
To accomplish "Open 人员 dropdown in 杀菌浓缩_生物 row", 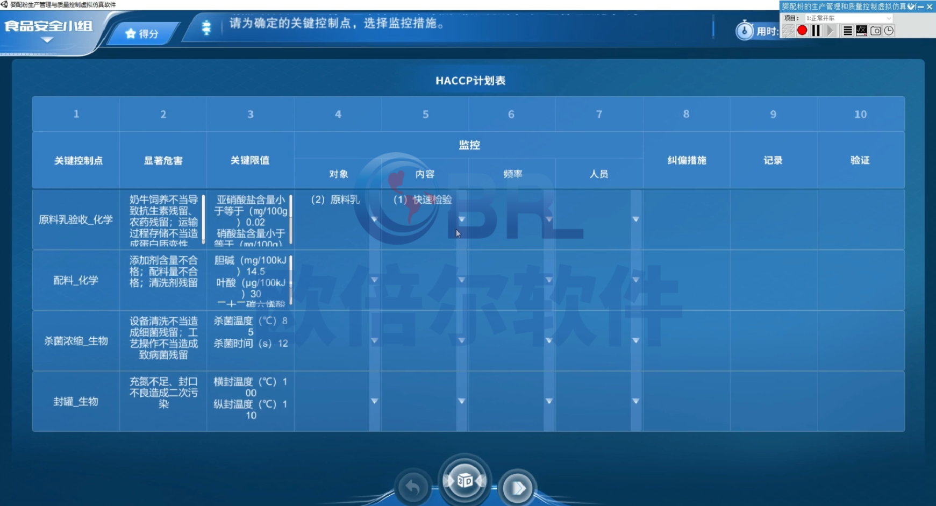I will click(x=635, y=341).
